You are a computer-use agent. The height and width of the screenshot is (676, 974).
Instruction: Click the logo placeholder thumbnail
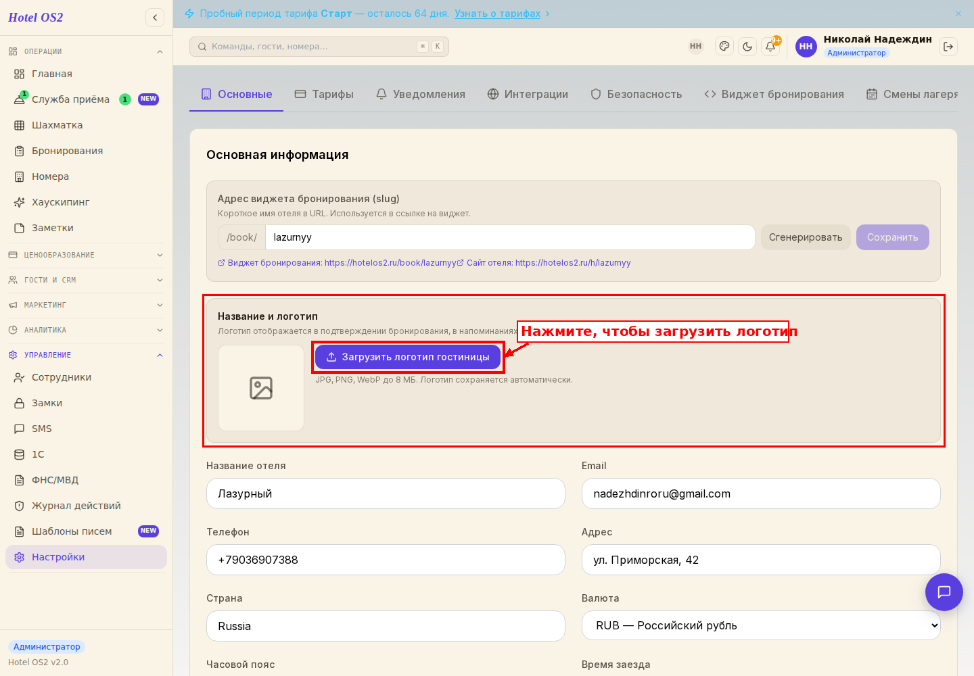(x=261, y=388)
